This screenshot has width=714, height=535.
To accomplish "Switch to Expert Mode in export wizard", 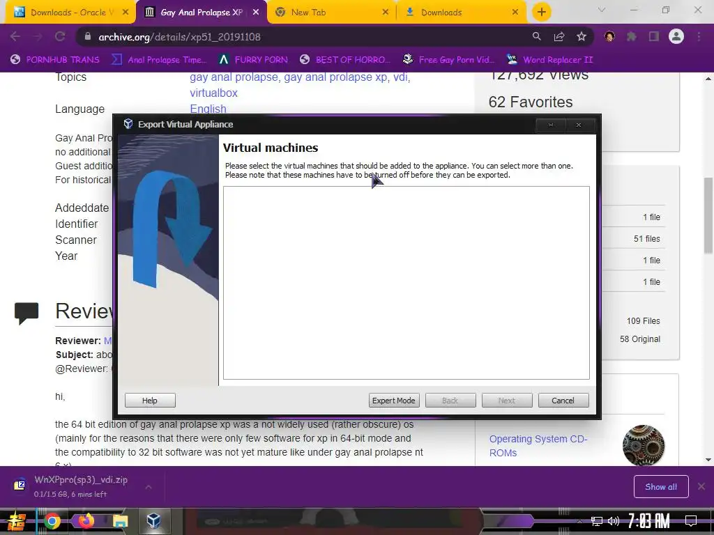I will point(394,401).
